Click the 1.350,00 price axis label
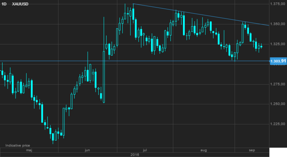 [278, 24]
